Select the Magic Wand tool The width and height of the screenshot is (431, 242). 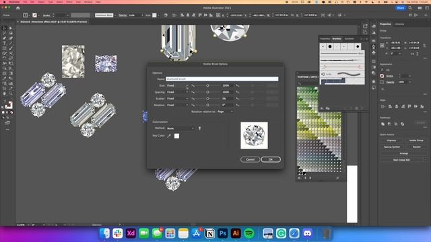(5, 33)
